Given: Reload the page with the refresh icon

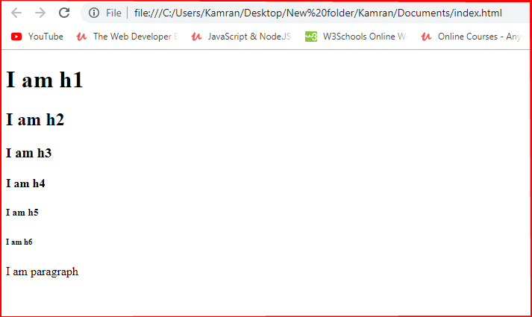Looking at the screenshot, I should coord(64,13).
